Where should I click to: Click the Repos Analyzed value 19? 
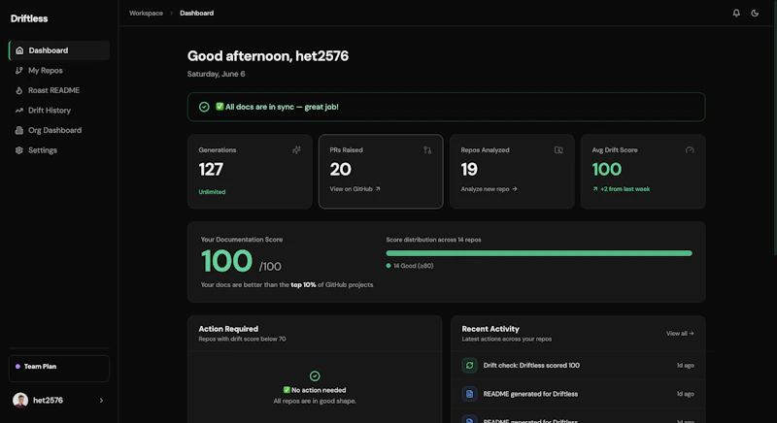click(x=469, y=170)
